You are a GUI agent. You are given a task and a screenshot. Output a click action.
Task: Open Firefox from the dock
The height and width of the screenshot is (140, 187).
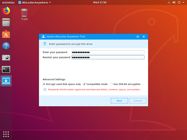tap(6, 11)
